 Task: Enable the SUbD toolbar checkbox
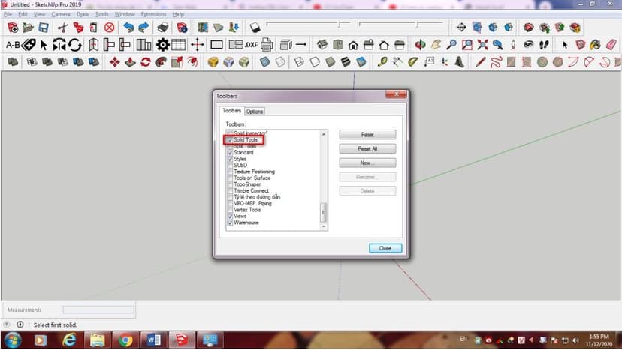230,165
